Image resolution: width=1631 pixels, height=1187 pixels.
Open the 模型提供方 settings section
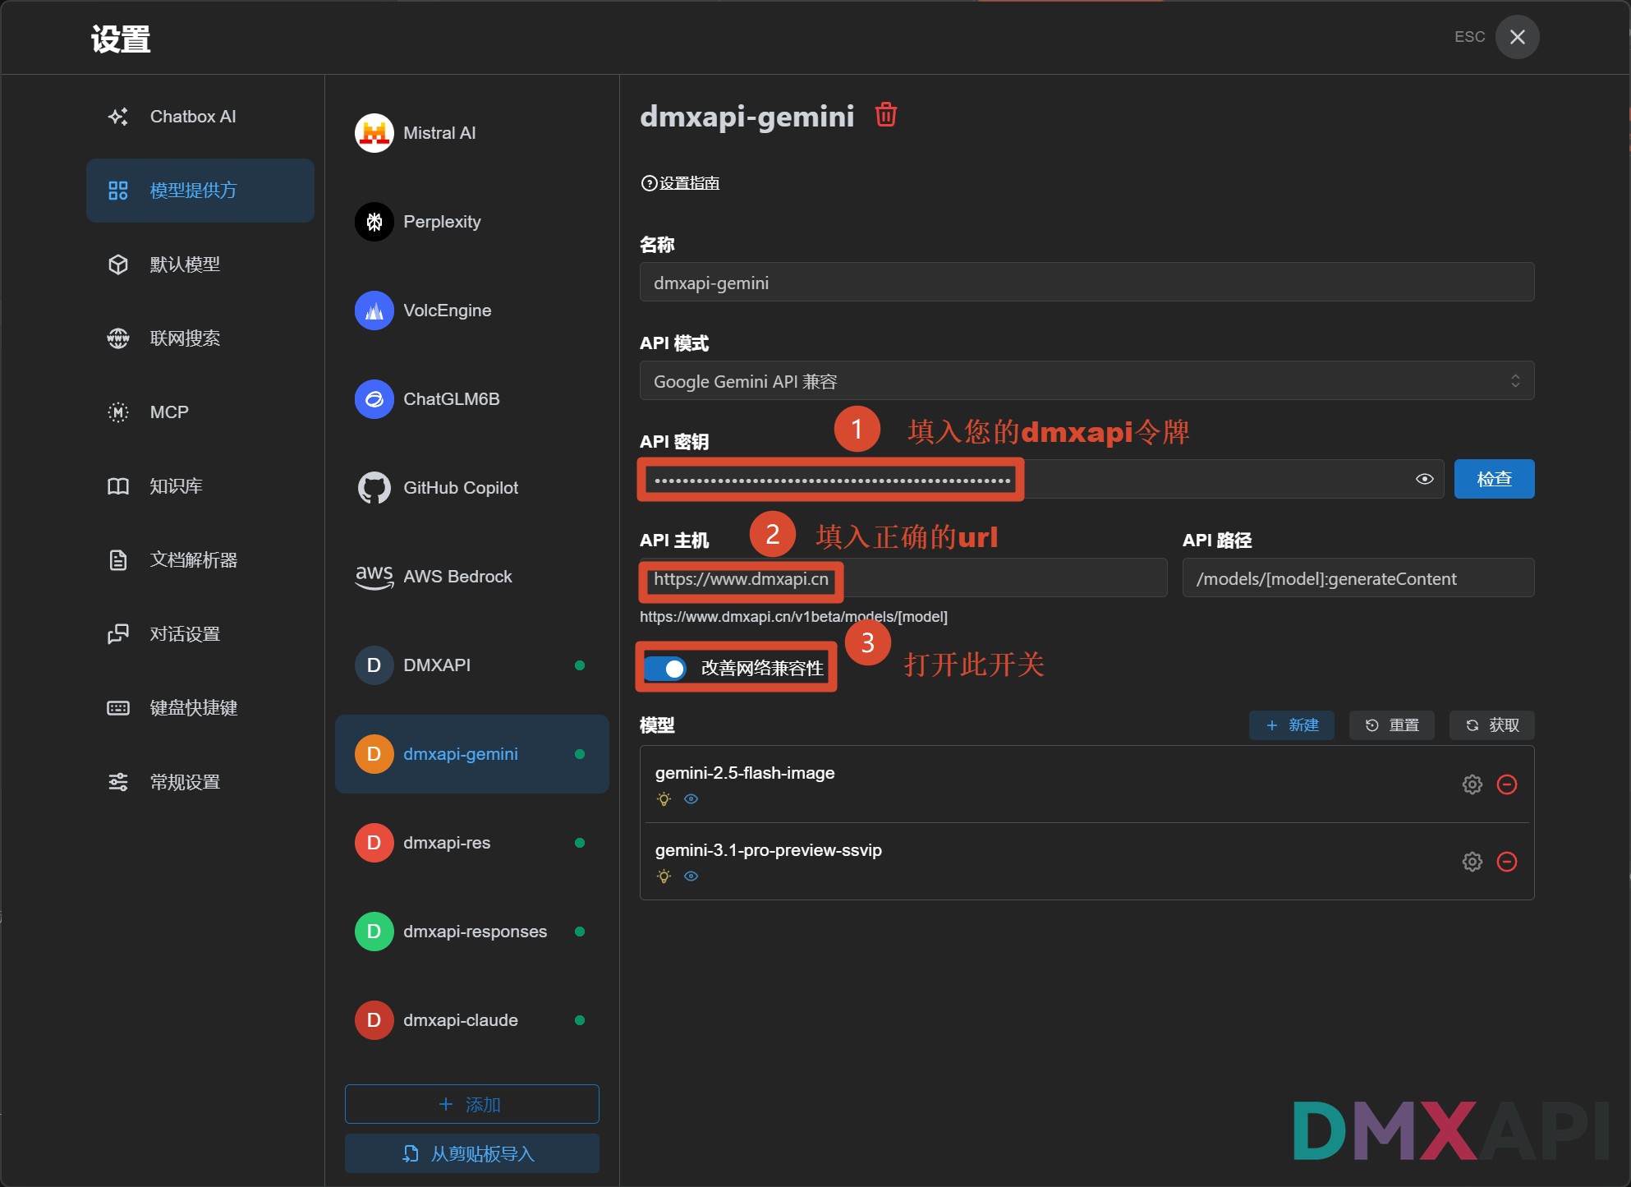[x=200, y=191]
